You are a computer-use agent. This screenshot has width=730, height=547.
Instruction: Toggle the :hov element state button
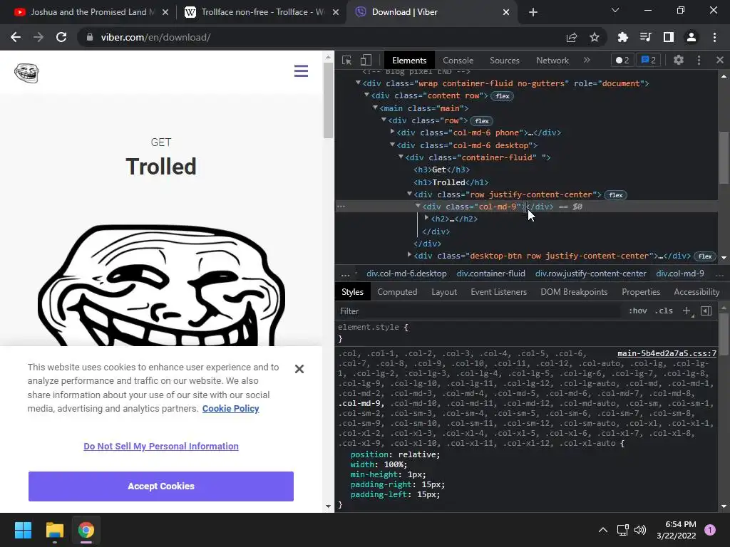(638, 311)
